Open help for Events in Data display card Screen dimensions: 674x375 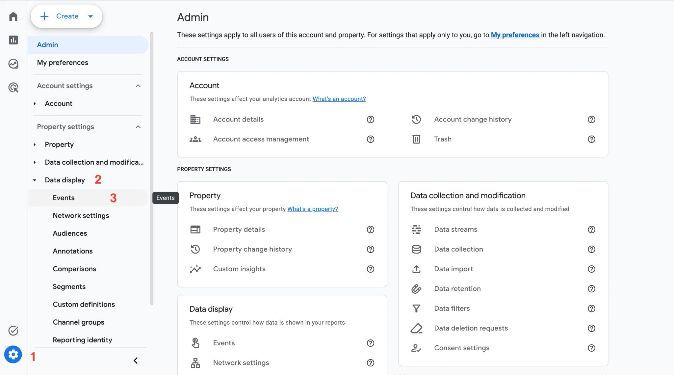[371, 343]
